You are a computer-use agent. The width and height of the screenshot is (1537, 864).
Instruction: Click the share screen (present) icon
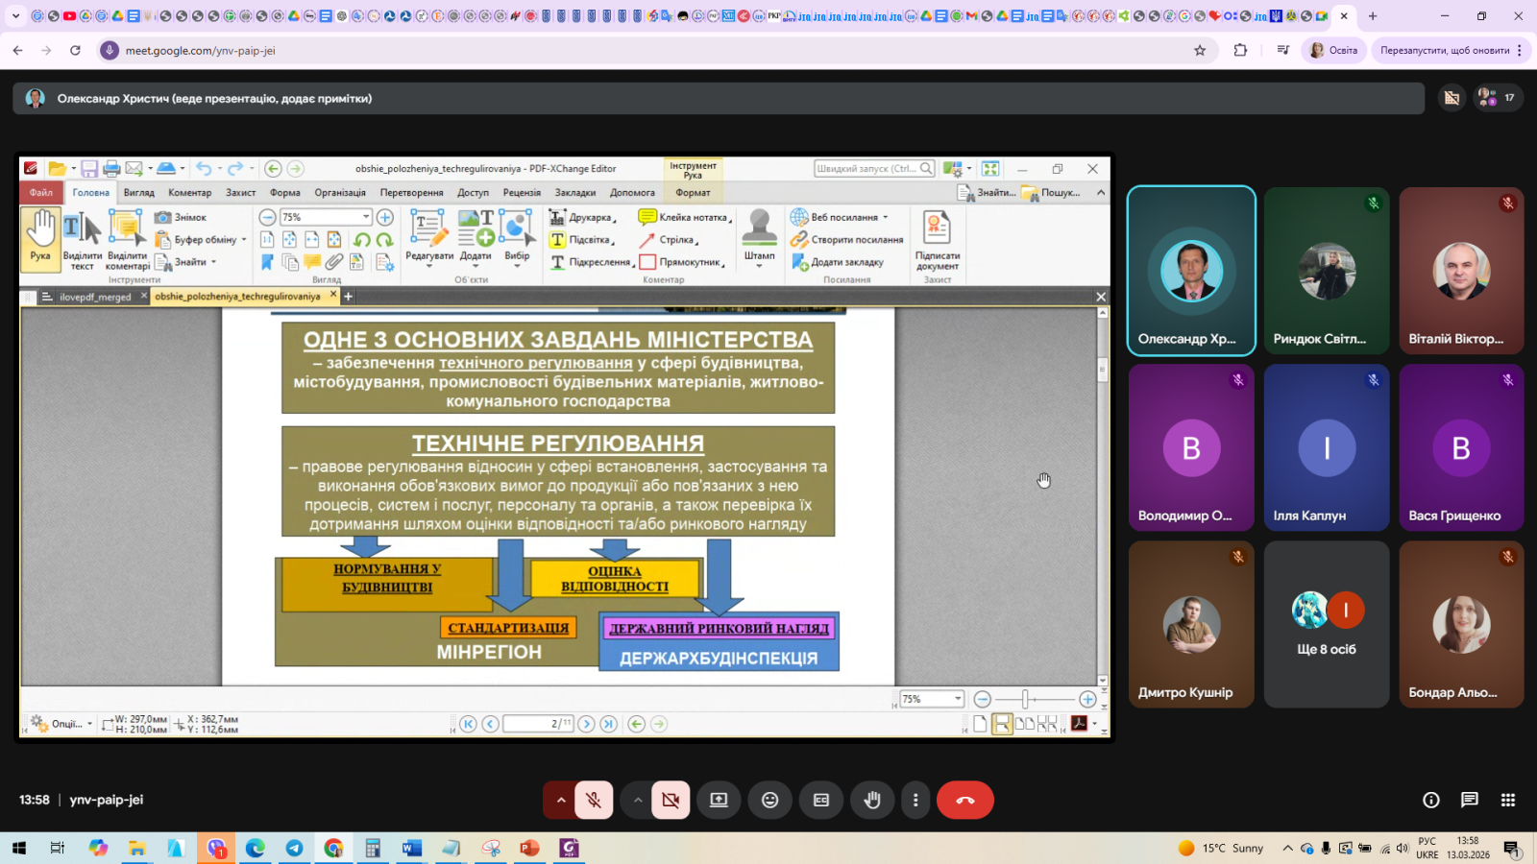(x=719, y=800)
